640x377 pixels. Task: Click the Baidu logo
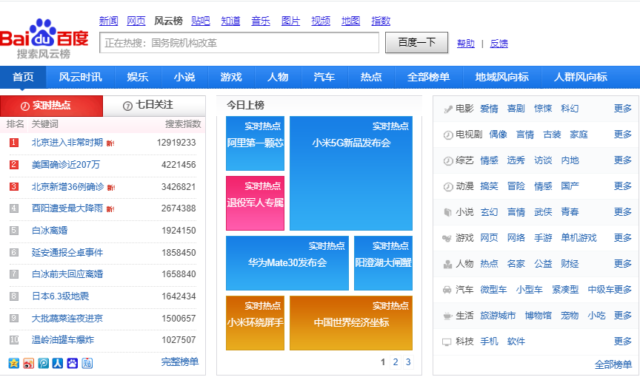coord(44,38)
